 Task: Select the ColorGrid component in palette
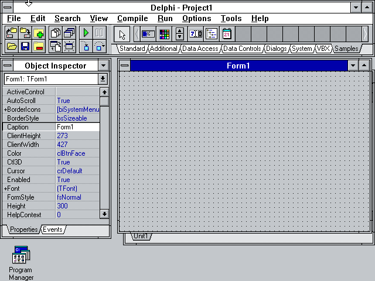[x=164, y=33]
